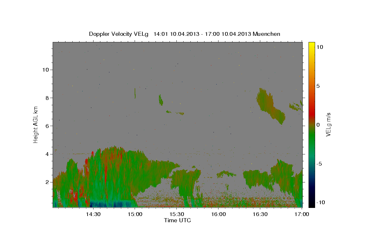This screenshot has height=249, width=374.
Task: Click the colorbar value -10 label
Action: tap(321, 202)
